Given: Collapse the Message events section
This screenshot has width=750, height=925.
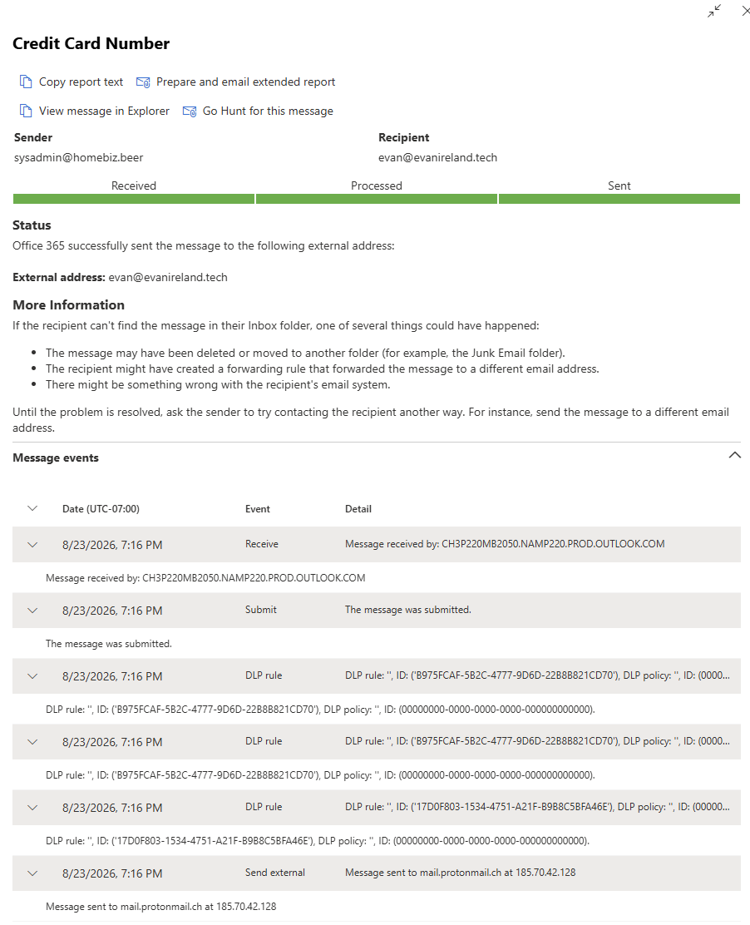Looking at the screenshot, I should pos(735,455).
